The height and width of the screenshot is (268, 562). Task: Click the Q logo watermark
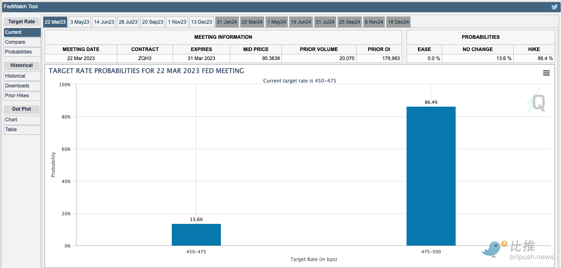coord(536,102)
